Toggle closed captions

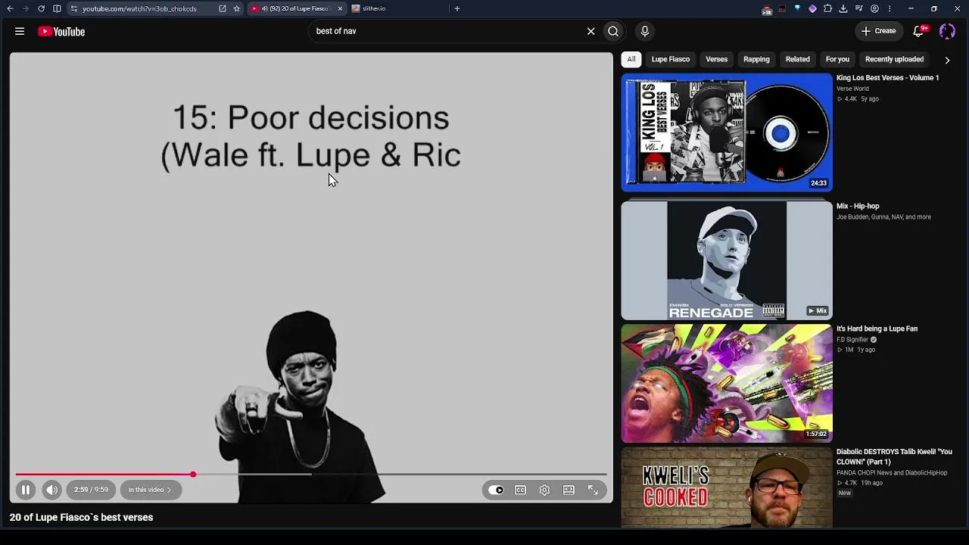click(x=520, y=490)
